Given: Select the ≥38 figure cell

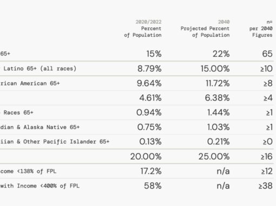Looking at the screenshot, I should (x=265, y=186).
